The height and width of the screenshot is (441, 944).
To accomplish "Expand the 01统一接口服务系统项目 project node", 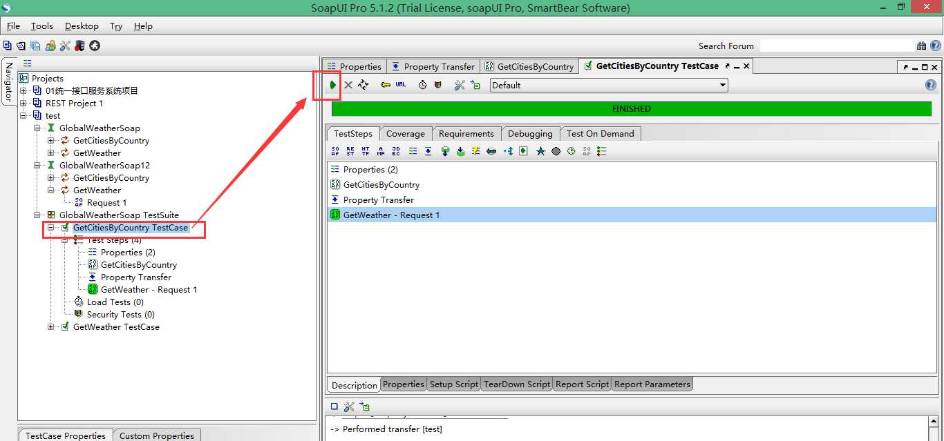I will pyautogui.click(x=23, y=91).
